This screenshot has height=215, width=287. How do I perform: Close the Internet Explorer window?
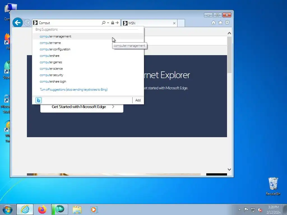click(227, 15)
